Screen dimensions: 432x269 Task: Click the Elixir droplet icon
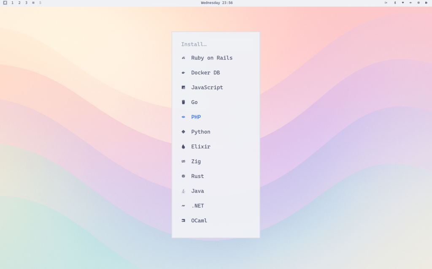point(184,147)
